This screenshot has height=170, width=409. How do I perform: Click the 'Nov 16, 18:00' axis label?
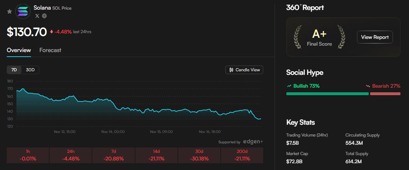[210, 132]
